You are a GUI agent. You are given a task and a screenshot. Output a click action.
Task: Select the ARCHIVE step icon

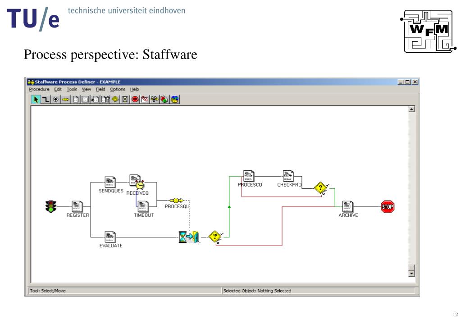pyautogui.click(x=347, y=206)
